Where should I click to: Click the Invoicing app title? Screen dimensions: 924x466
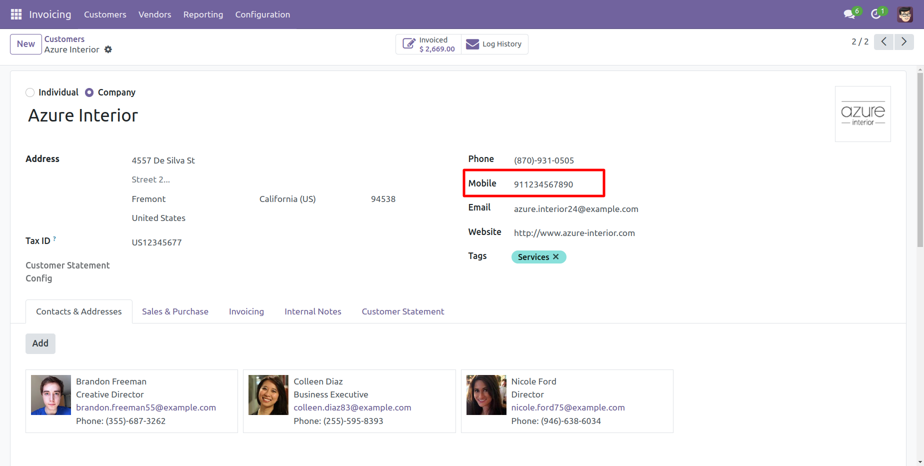click(x=50, y=14)
